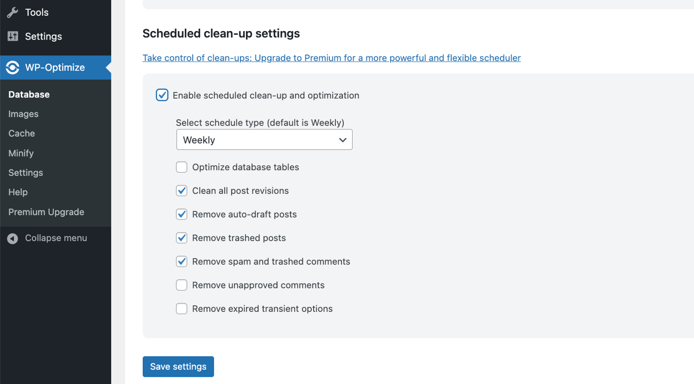This screenshot has height=384, width=694.
Task: Open the Upgrade to Premium scheduler link
Action: pos(331,57)
